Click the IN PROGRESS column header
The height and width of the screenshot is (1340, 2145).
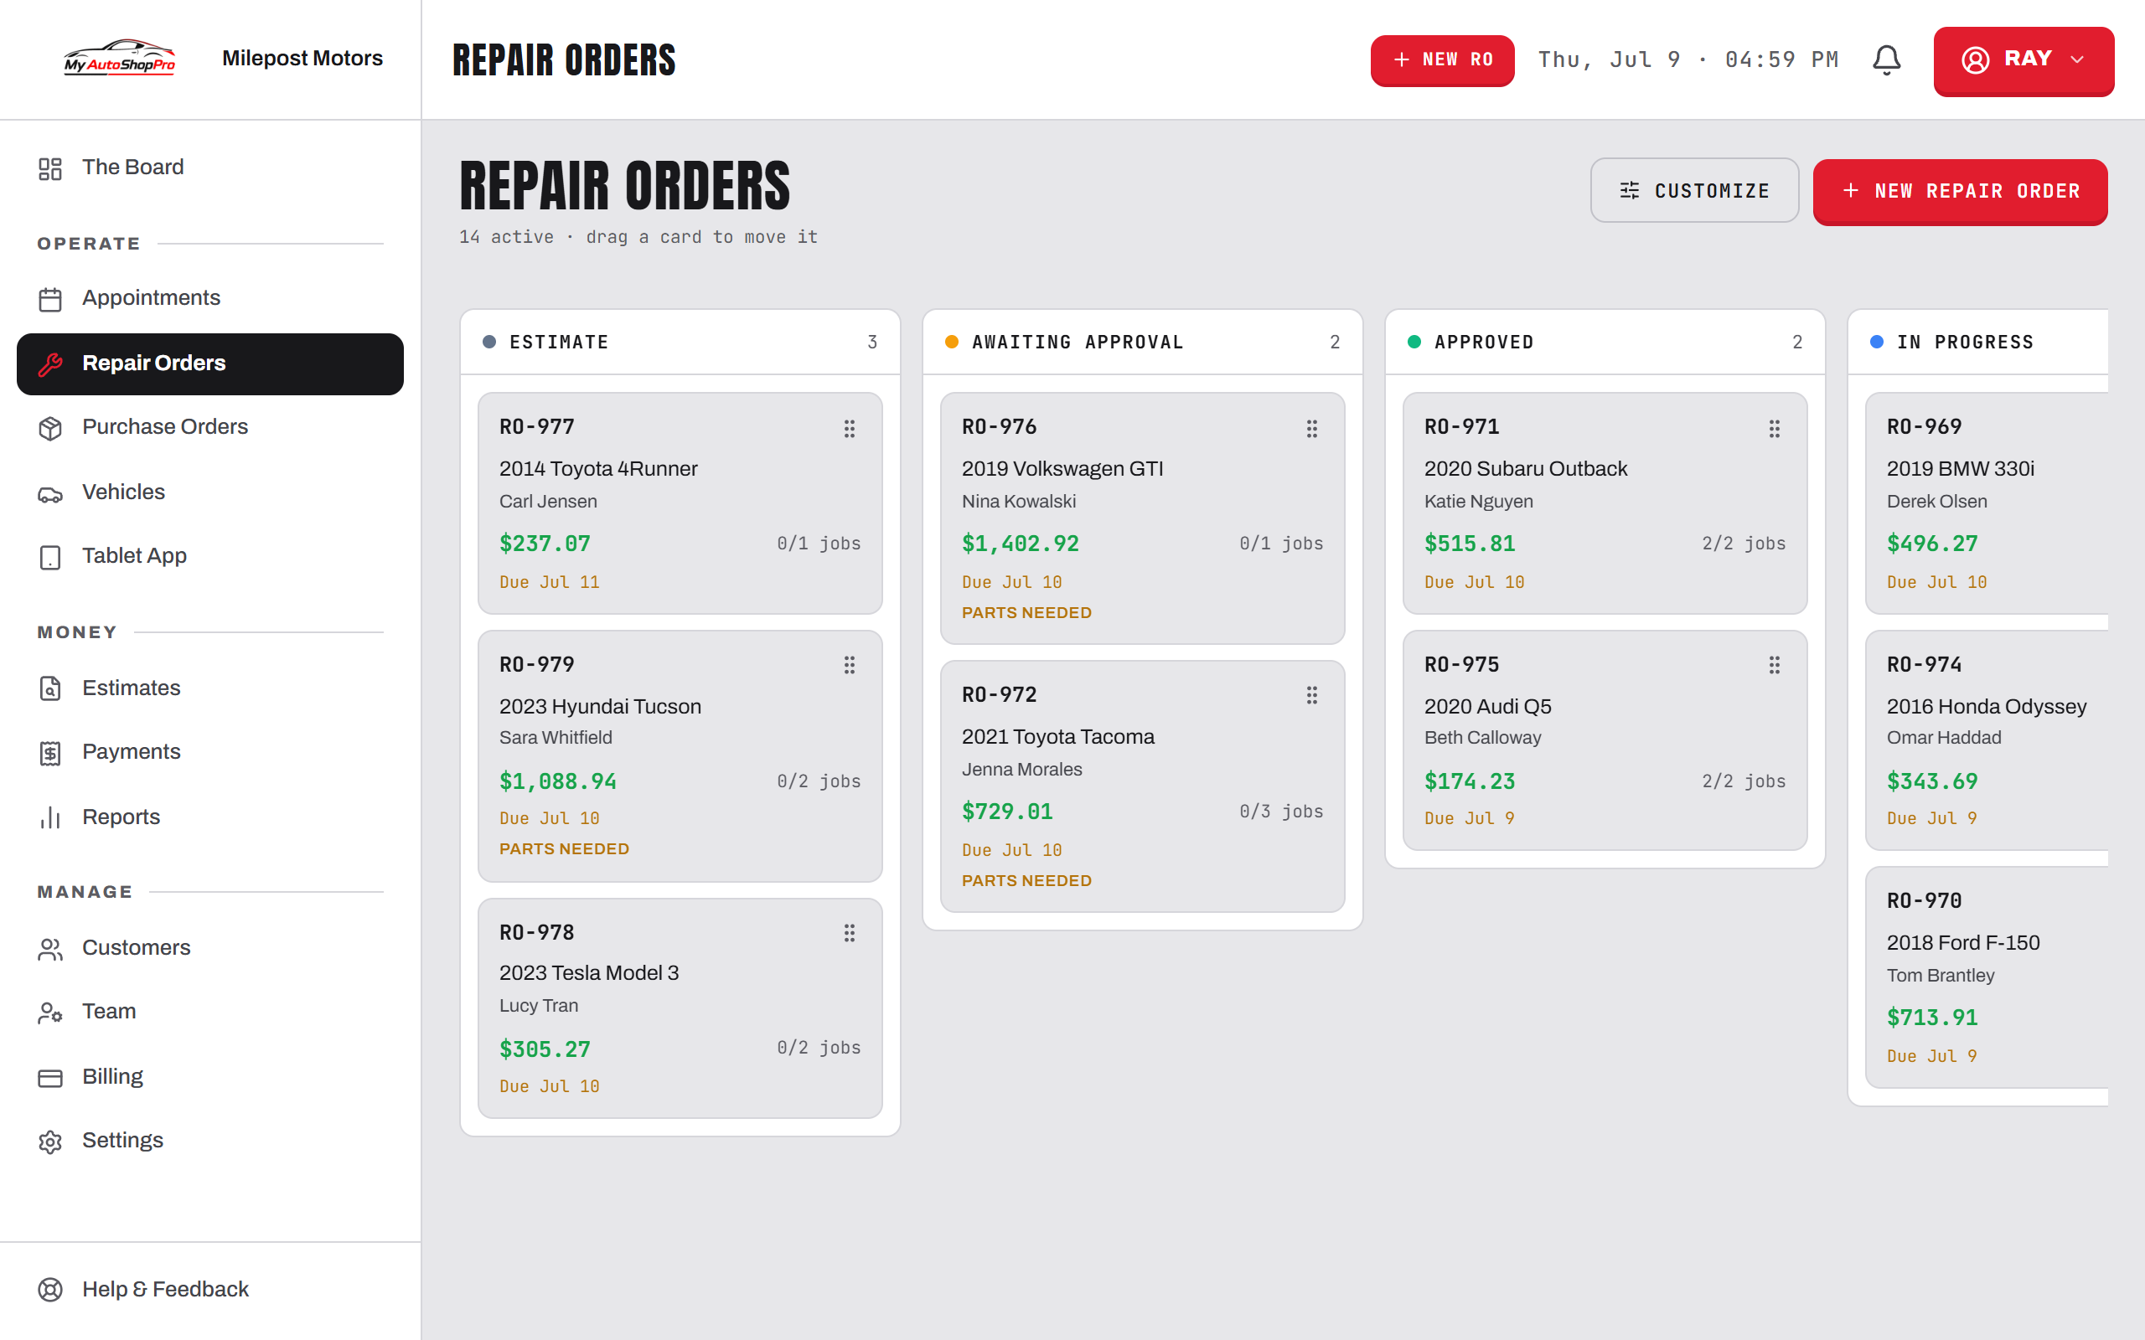coord(1978,342)
